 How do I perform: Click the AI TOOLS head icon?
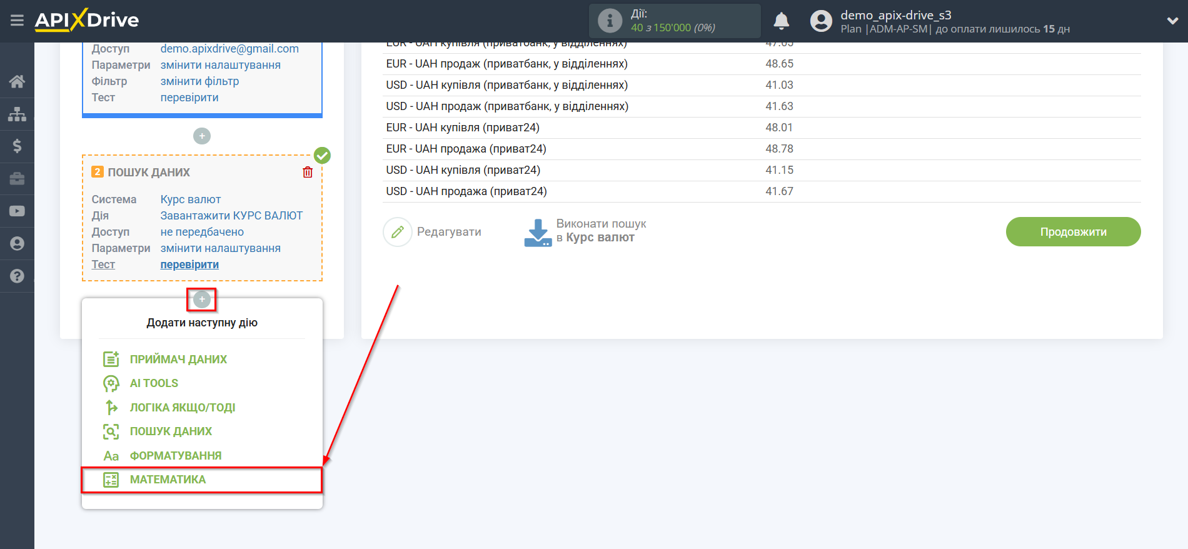click(x=111, y=383)
